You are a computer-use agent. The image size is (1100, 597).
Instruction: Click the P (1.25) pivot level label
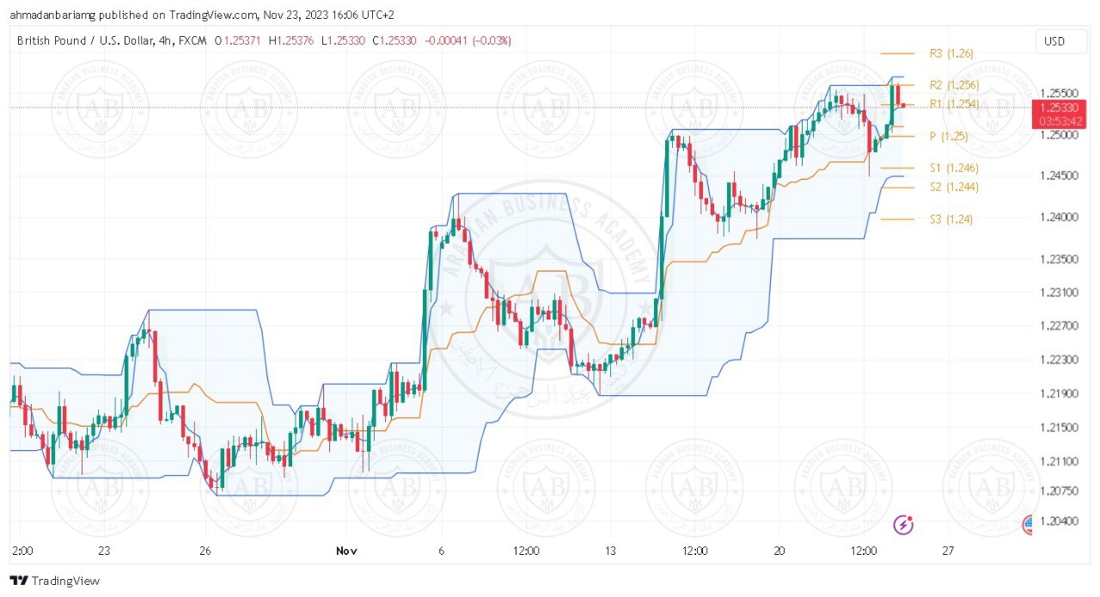(x=949, y=136)
